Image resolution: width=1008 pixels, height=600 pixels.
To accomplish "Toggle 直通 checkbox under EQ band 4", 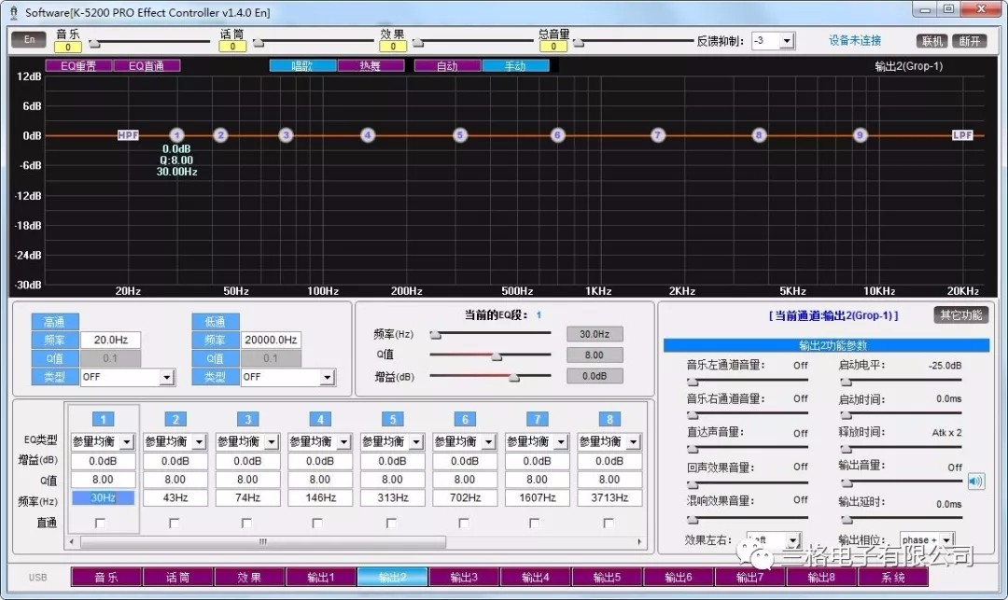I will [x=317, y=523].
